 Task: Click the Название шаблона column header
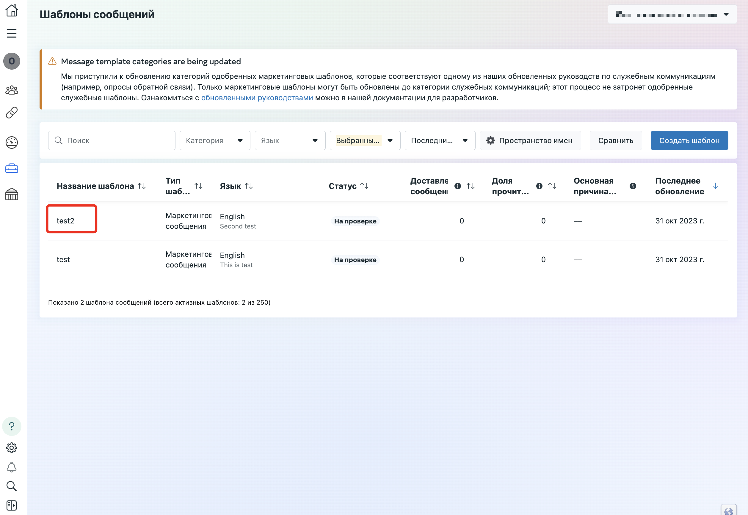pos(95,186)
